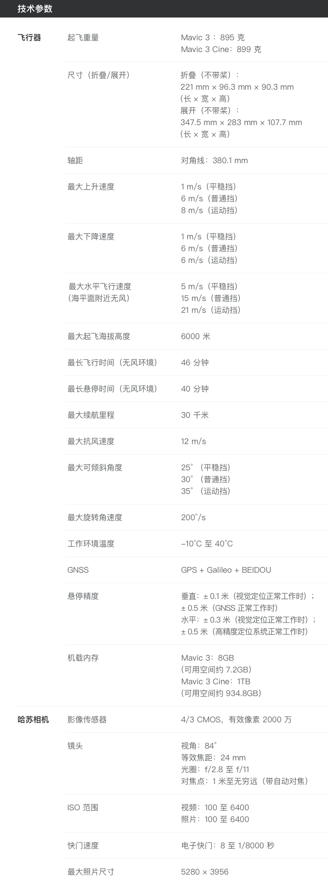Click the 起飞重量 spec label
This screenshot has height=882, width=328.
pos(83,38)
